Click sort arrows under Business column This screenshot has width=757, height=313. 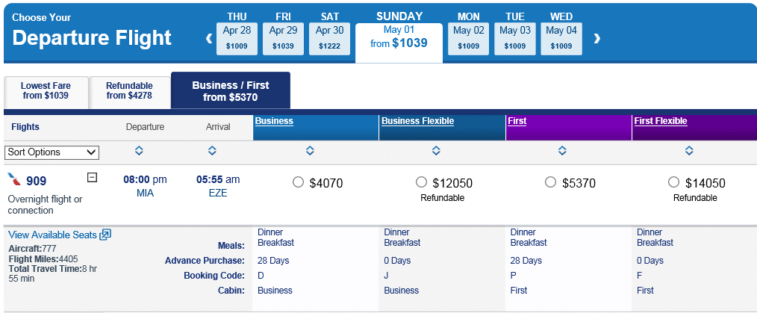tap(310, 151)
